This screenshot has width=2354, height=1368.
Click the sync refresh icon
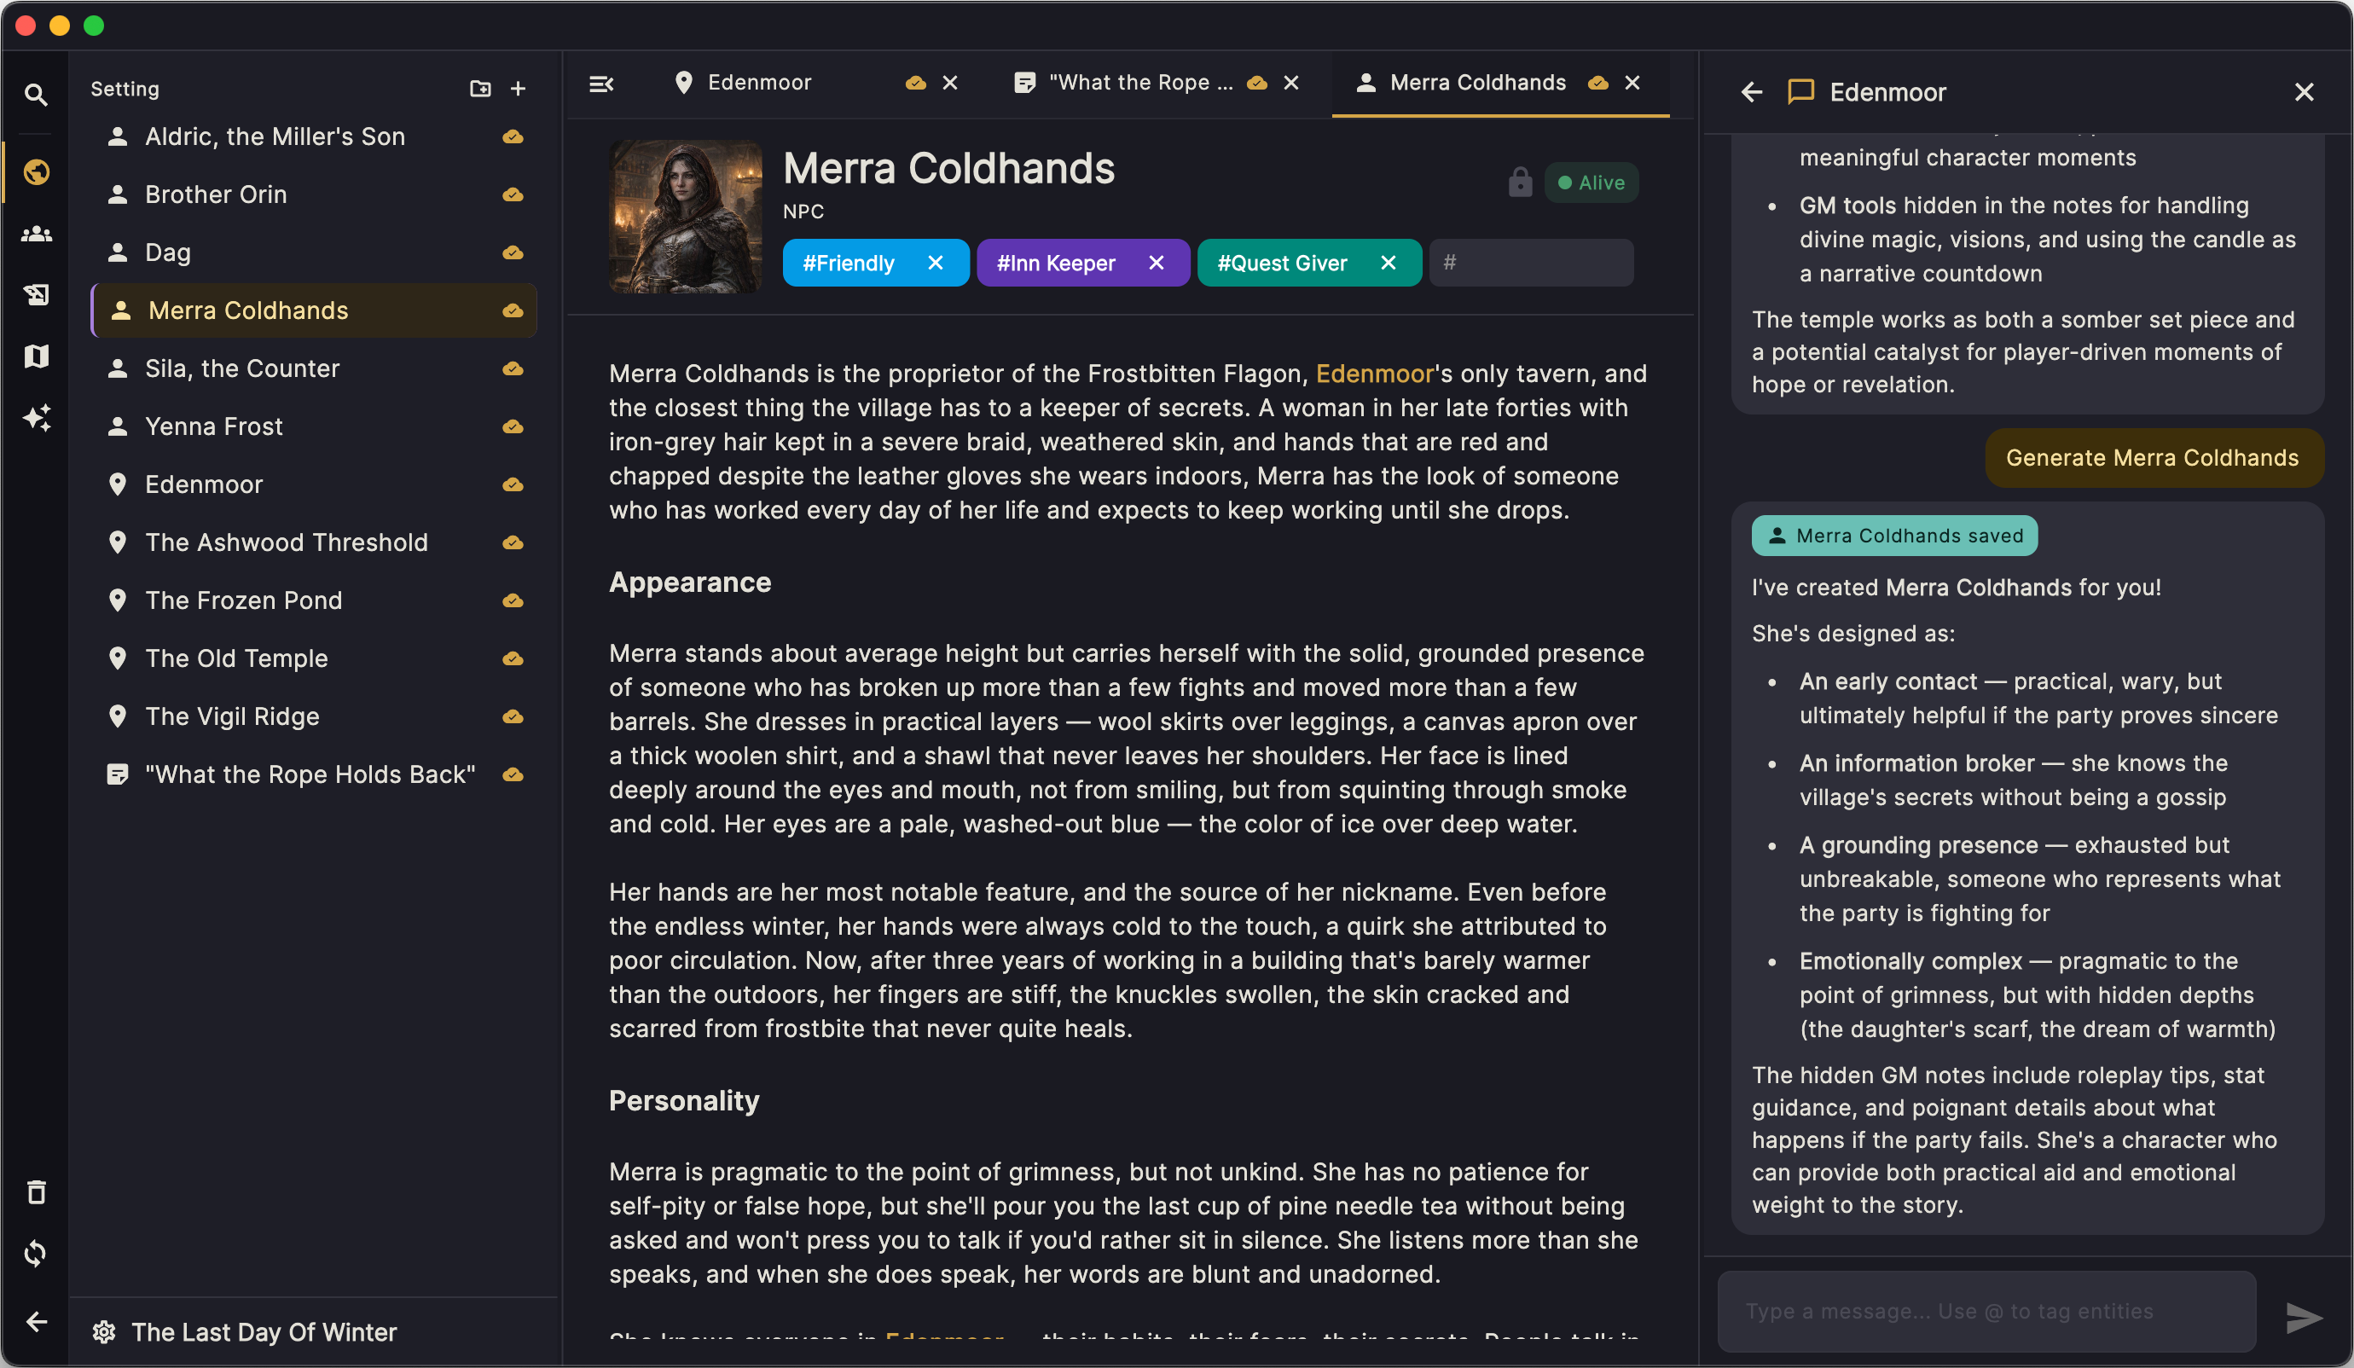click(x=36, y=1253)
